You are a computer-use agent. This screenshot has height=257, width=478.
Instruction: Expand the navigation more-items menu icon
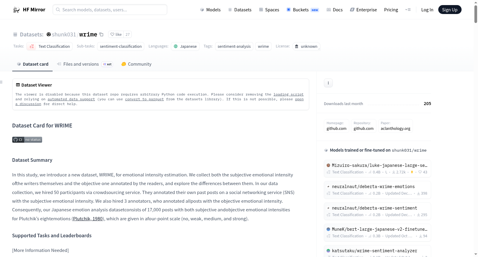(x=408, y=10)
